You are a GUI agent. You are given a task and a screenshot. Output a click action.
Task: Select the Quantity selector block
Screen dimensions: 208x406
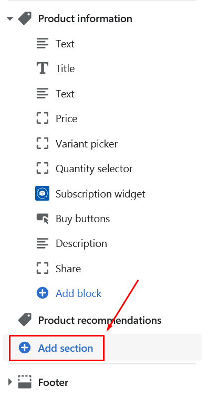pyautogui.click(x=94, y=169)
